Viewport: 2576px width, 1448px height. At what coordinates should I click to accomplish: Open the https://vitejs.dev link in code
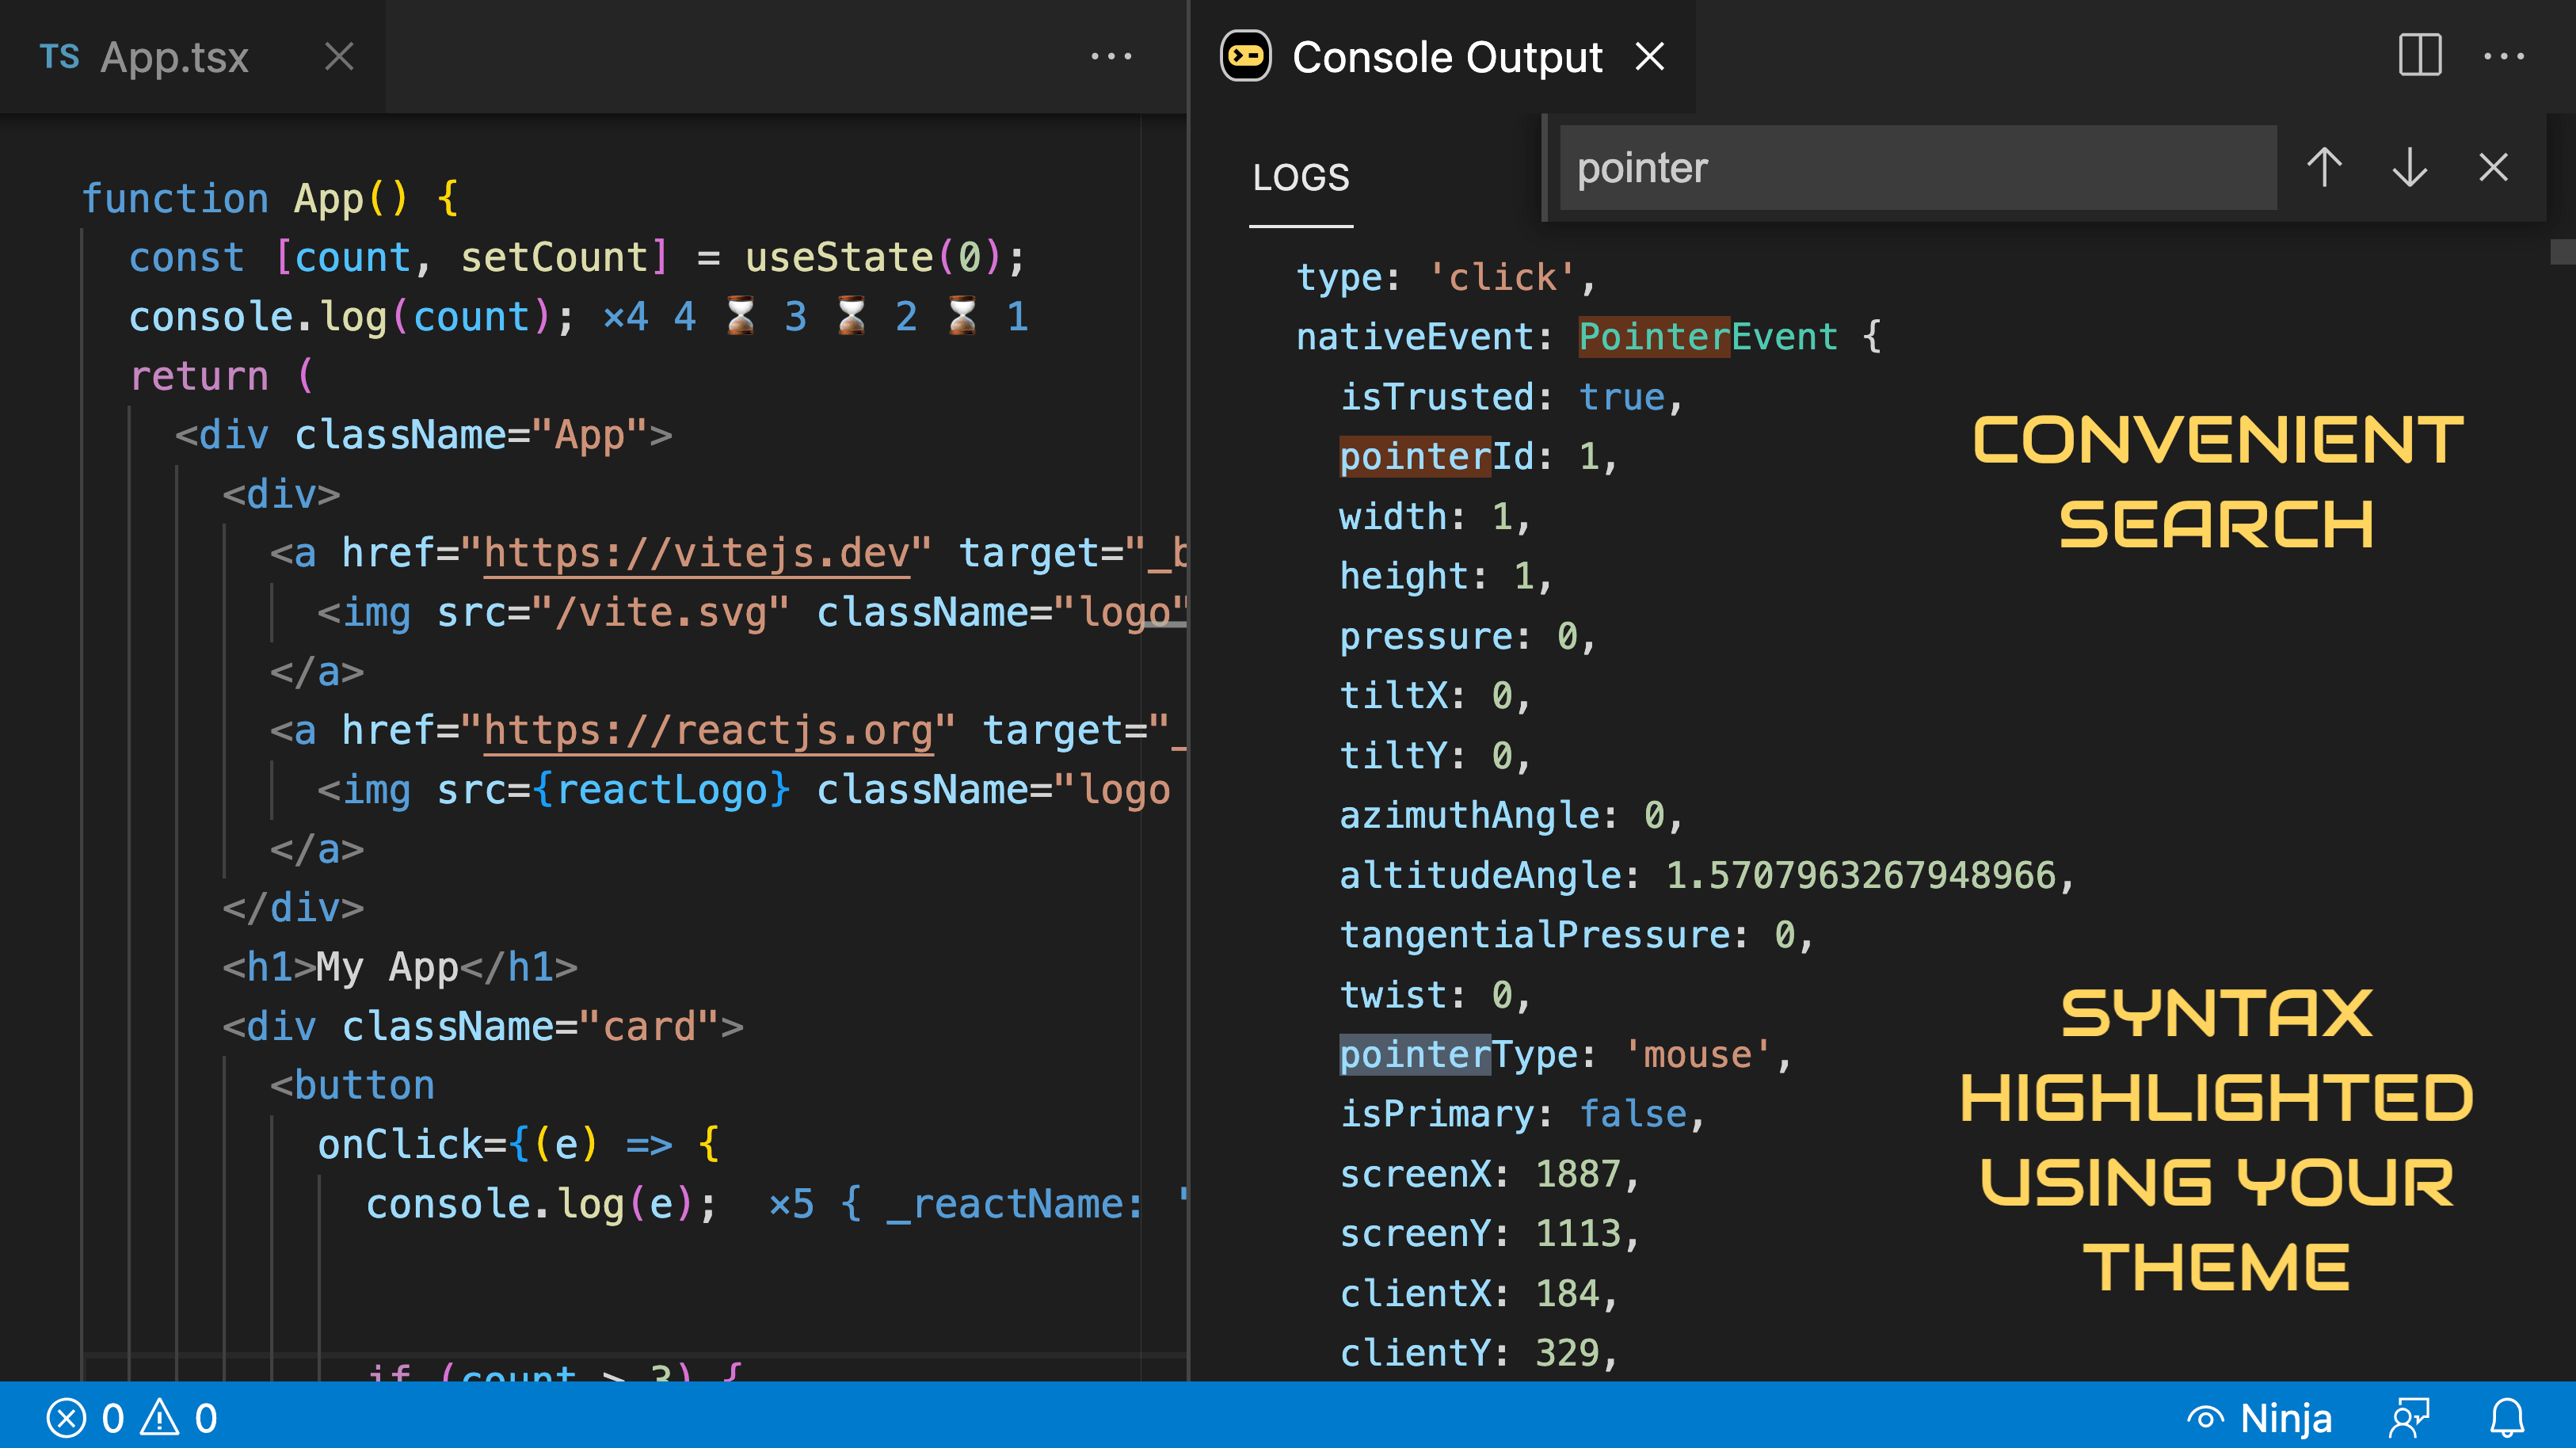pos(696,553)
